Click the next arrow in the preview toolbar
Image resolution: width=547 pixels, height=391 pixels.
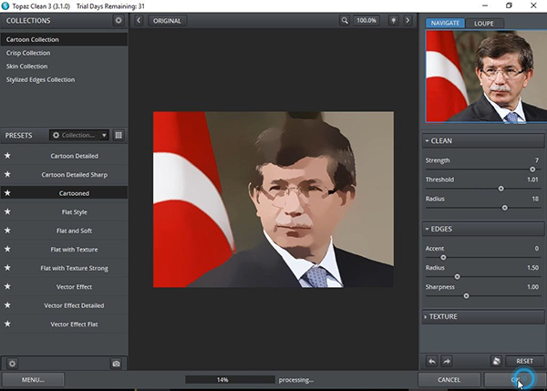pyautogui.click(x=408, y=21)
